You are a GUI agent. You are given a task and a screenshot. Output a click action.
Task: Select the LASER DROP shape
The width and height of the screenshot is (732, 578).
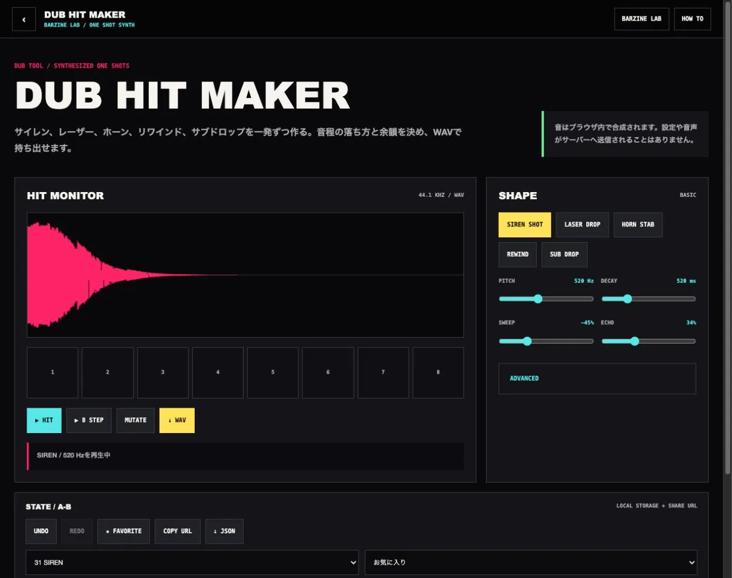[582, 225]
